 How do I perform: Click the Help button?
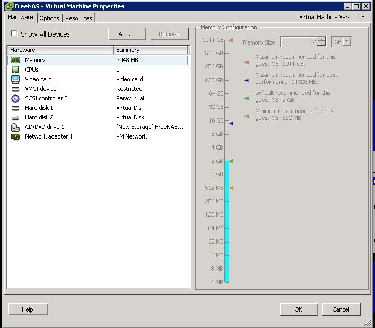coord(28,309)
